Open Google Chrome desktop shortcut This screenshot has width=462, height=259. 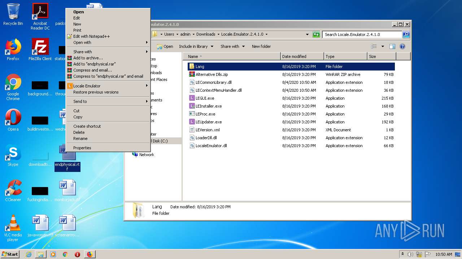[x=13, y=87]
